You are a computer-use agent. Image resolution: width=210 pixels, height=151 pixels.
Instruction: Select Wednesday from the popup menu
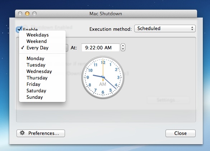[x=42, y=71]
